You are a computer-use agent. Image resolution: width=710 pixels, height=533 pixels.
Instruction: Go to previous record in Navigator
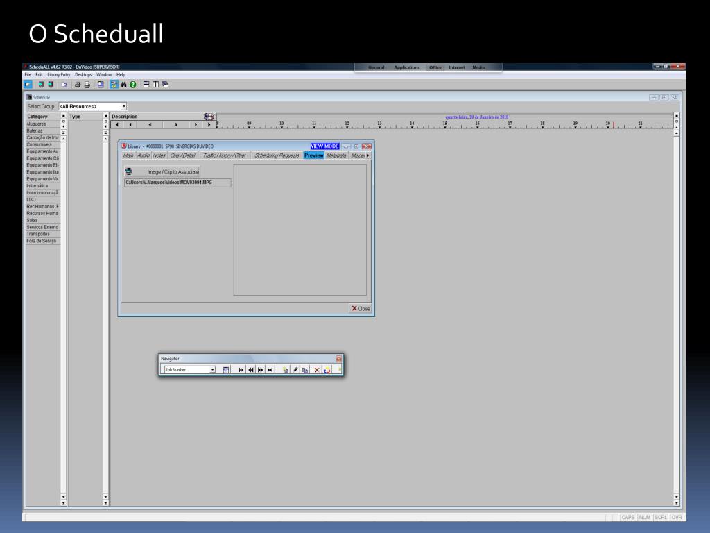click(x=251, y=370)
